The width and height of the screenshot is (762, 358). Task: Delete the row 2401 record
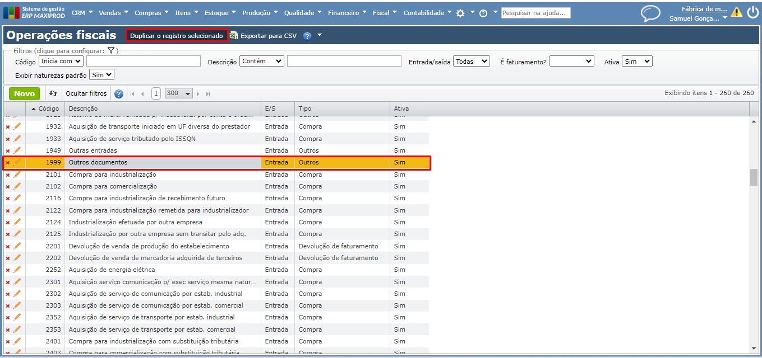tap(8, 342)
